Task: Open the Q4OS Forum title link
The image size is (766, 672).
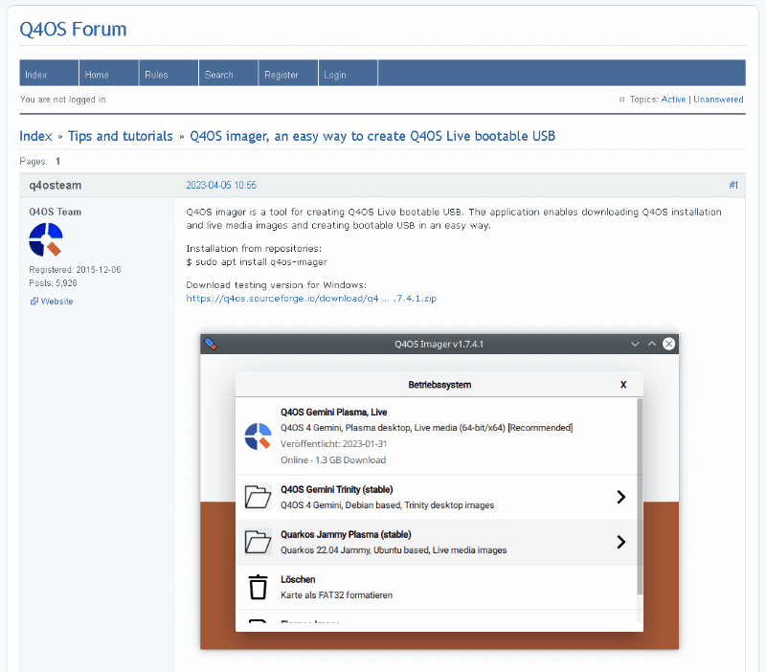Action: point(73,30)
